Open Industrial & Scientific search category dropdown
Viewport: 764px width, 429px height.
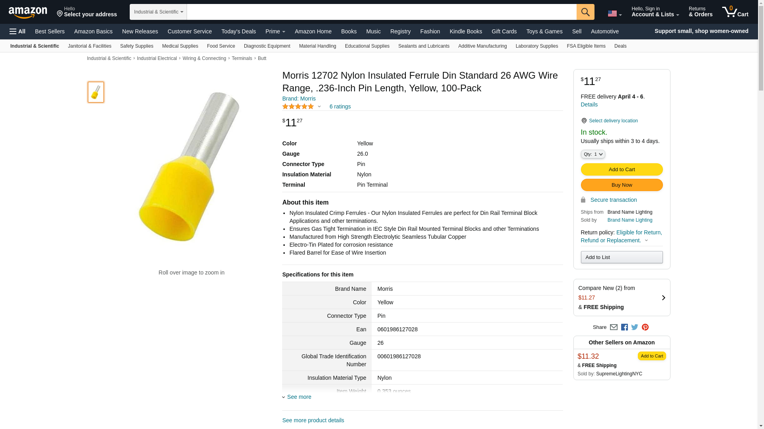click(158, 12)
